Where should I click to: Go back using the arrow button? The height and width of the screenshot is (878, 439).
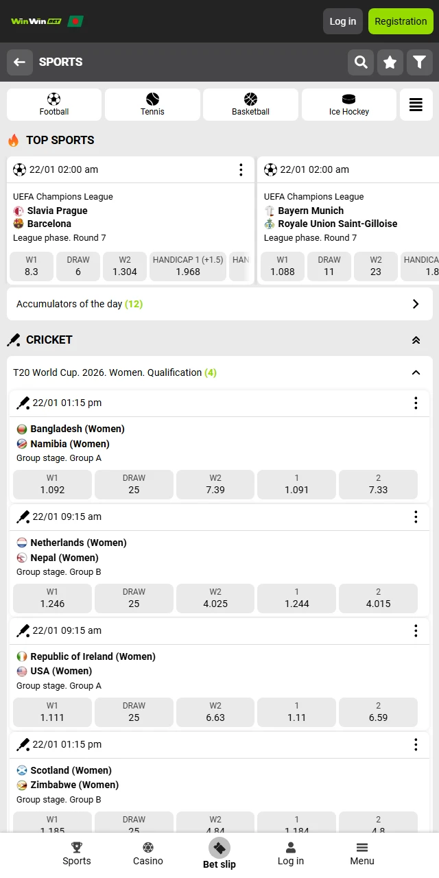click(x=19, y=62)
